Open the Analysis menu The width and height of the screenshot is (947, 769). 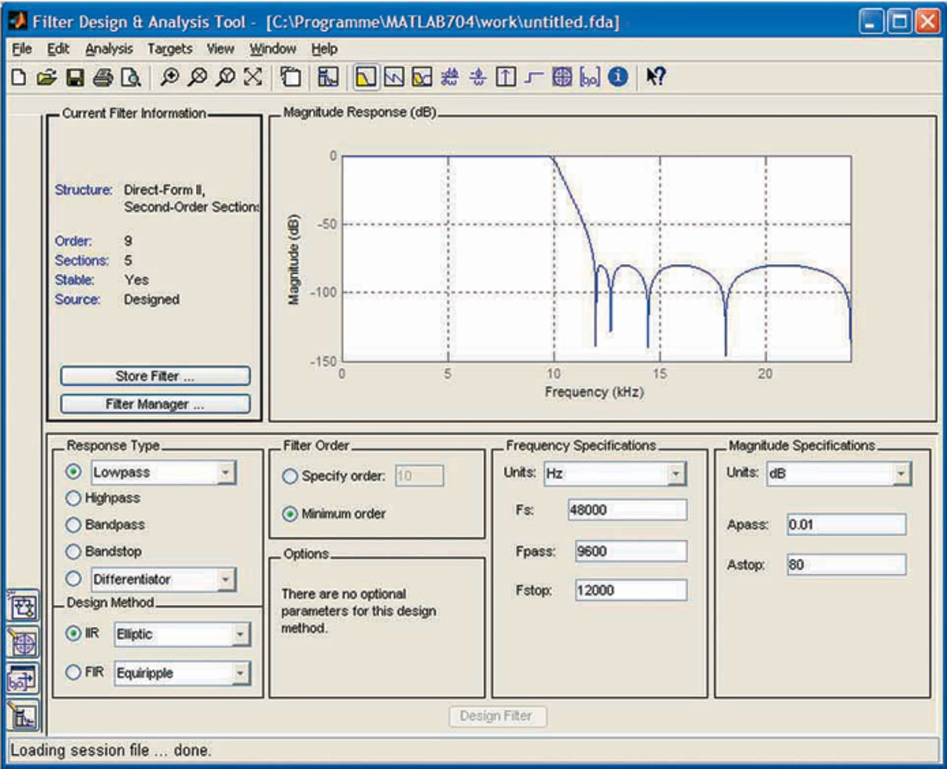pyautogui.click(x=109, y=49)
